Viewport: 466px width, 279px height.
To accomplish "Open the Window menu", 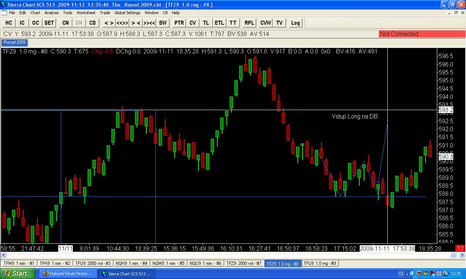I will (151, 13).
